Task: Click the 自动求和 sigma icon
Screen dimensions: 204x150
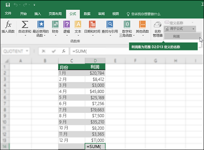Action: click(25, 25)
